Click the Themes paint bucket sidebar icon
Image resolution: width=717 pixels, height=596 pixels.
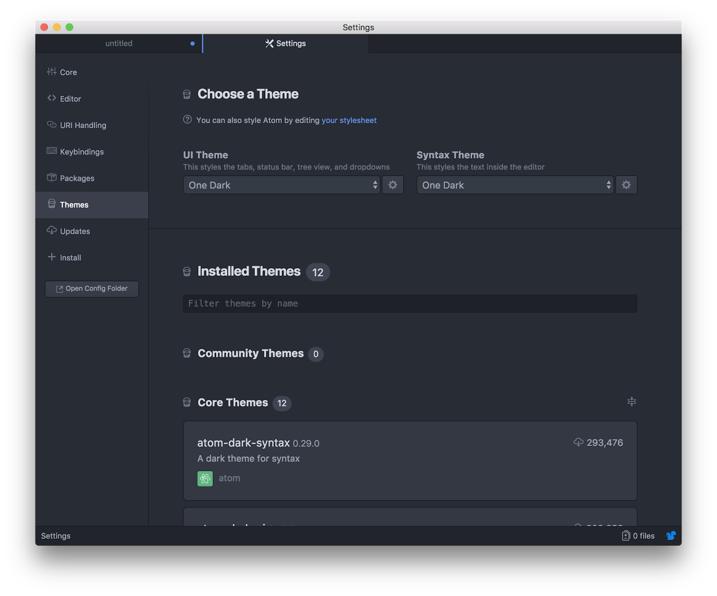(52, 204)
